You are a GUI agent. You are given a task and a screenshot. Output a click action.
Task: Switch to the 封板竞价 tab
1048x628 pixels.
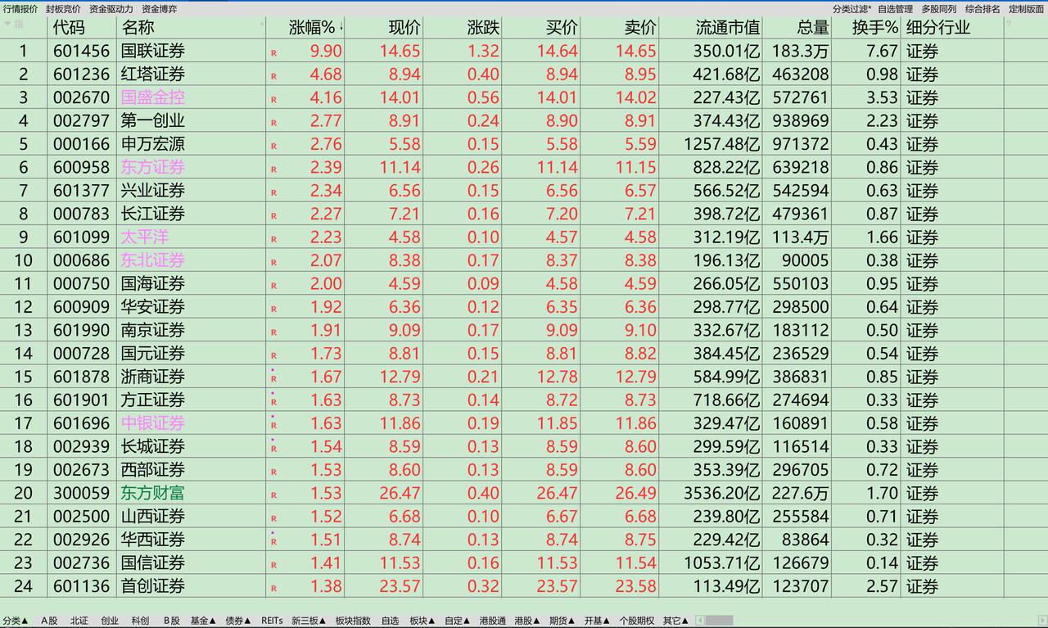point(63,8)
